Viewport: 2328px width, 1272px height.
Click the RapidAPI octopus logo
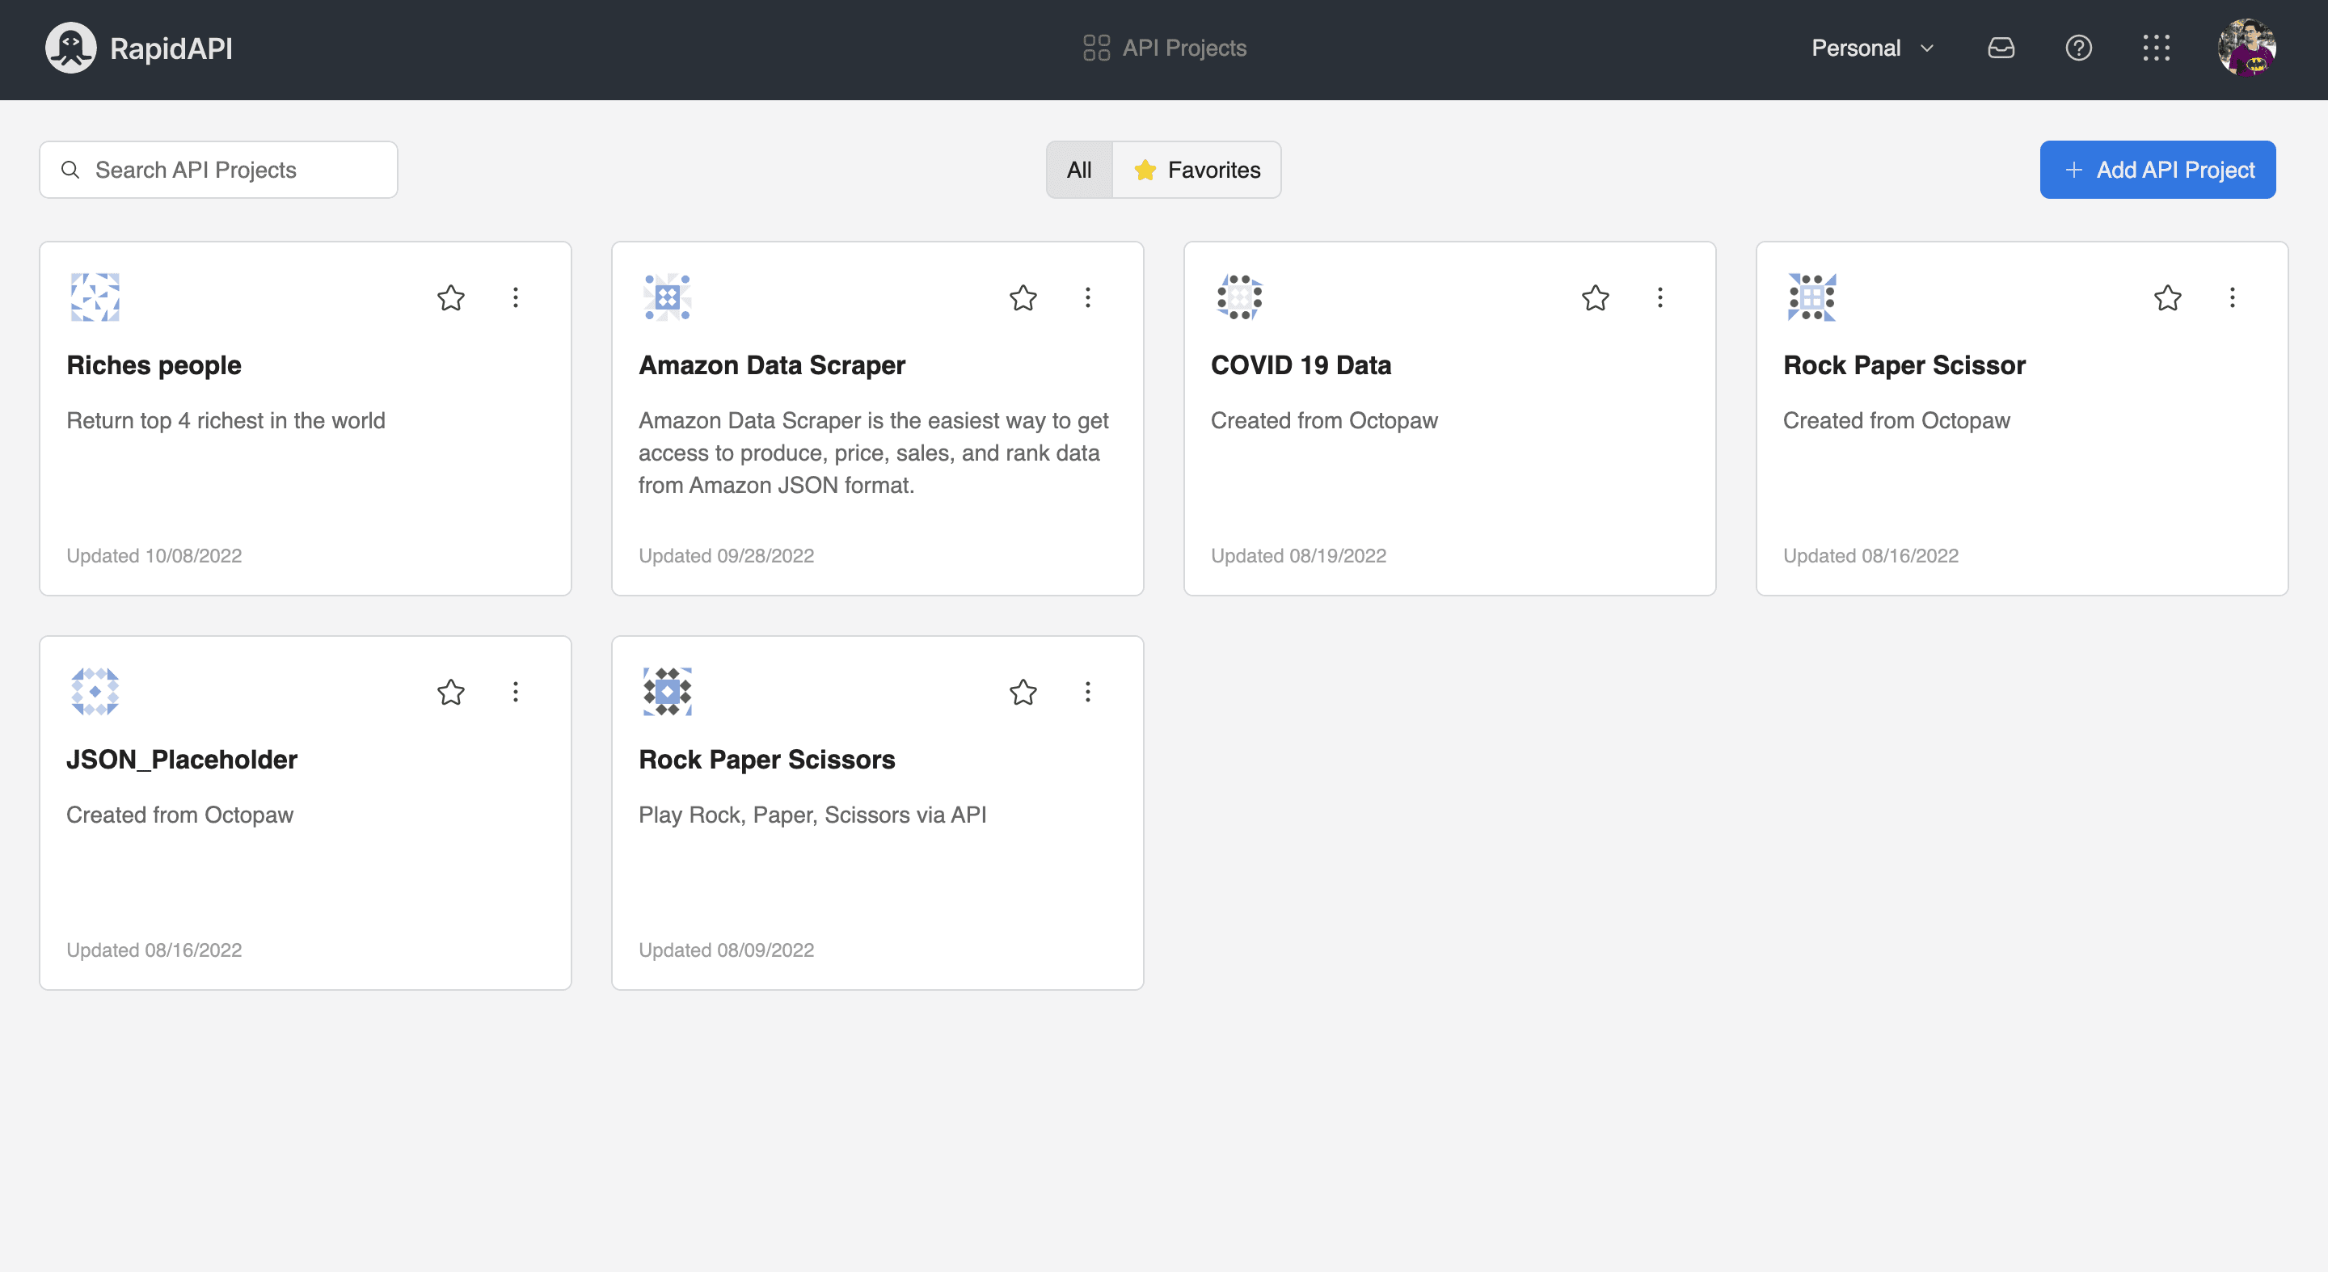point(70,48)
